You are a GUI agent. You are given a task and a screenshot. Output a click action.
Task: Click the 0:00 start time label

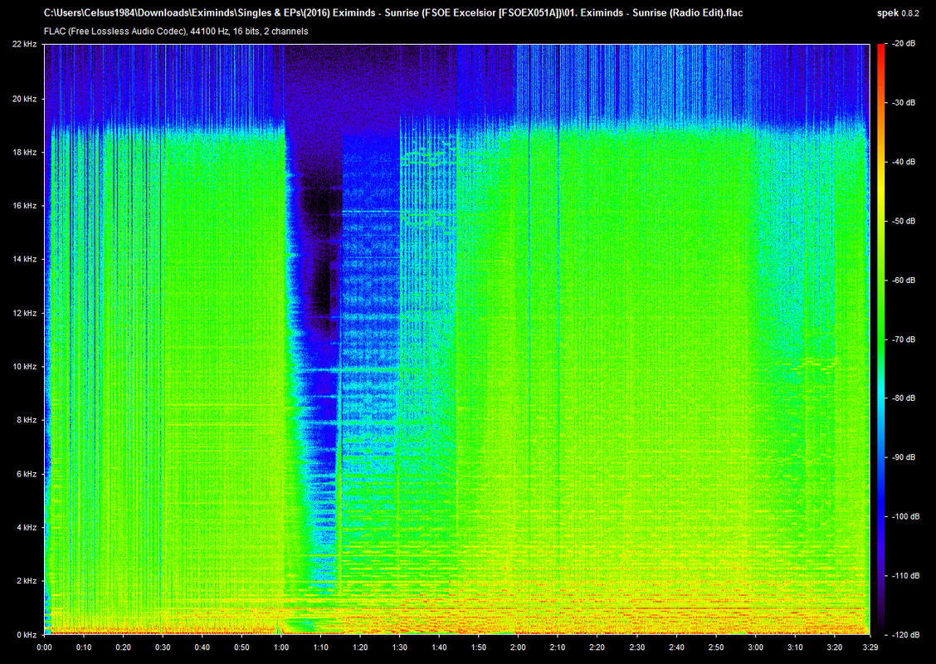44,647
